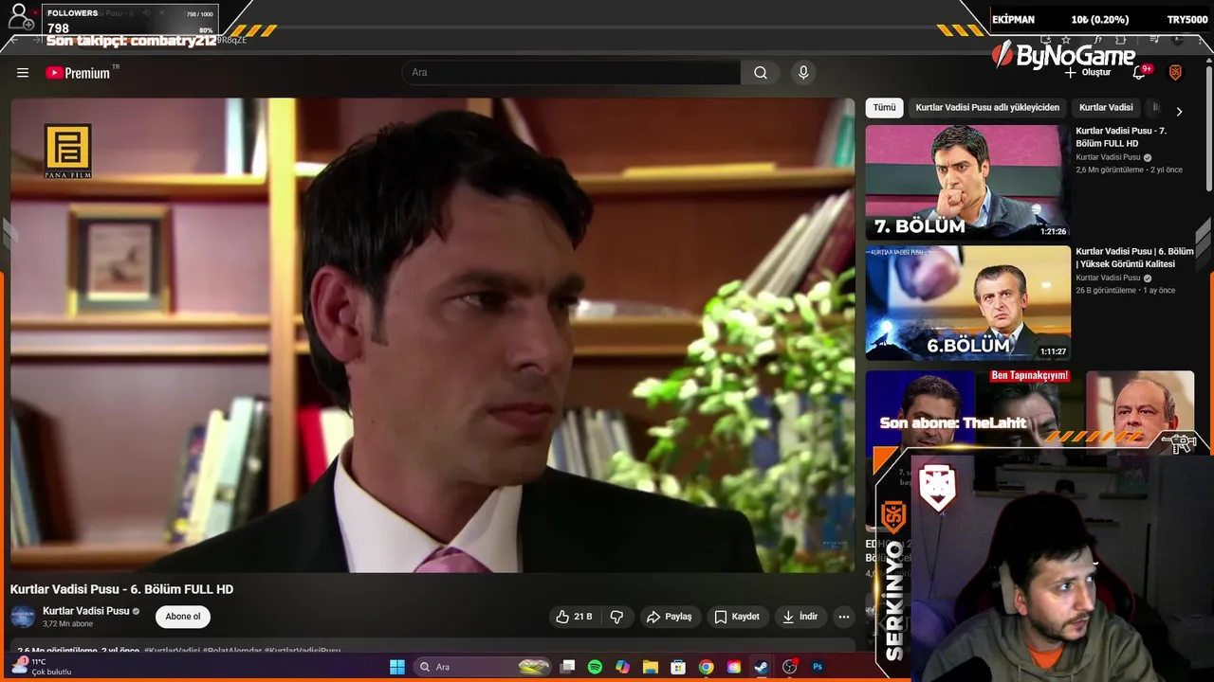Bookmark page with browser star icon
The height and width of the screenshot is (682, 1214).
point(1066,40)
